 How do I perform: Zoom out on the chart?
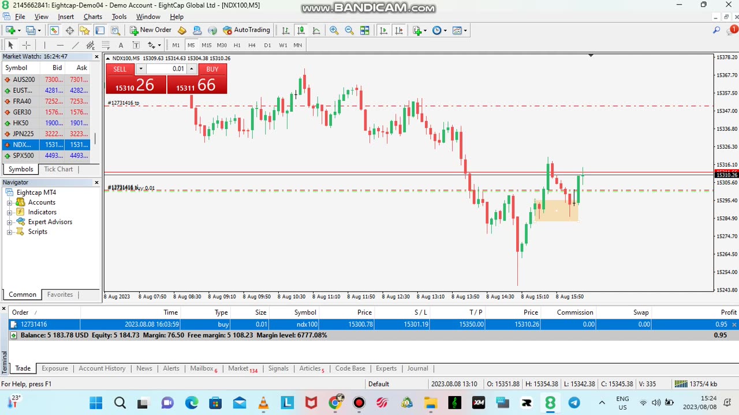(349, 31)
